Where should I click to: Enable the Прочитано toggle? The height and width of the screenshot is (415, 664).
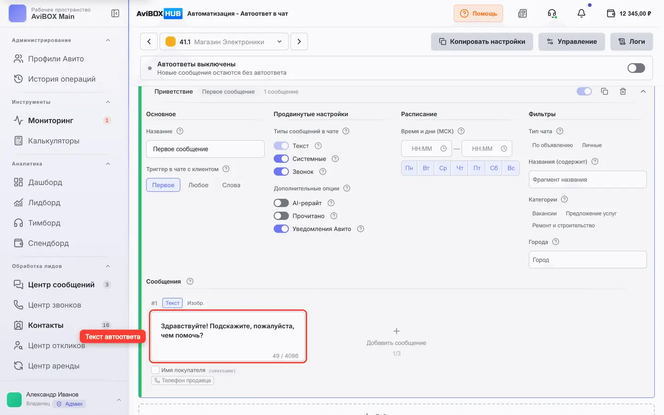[x=281, y=216]
